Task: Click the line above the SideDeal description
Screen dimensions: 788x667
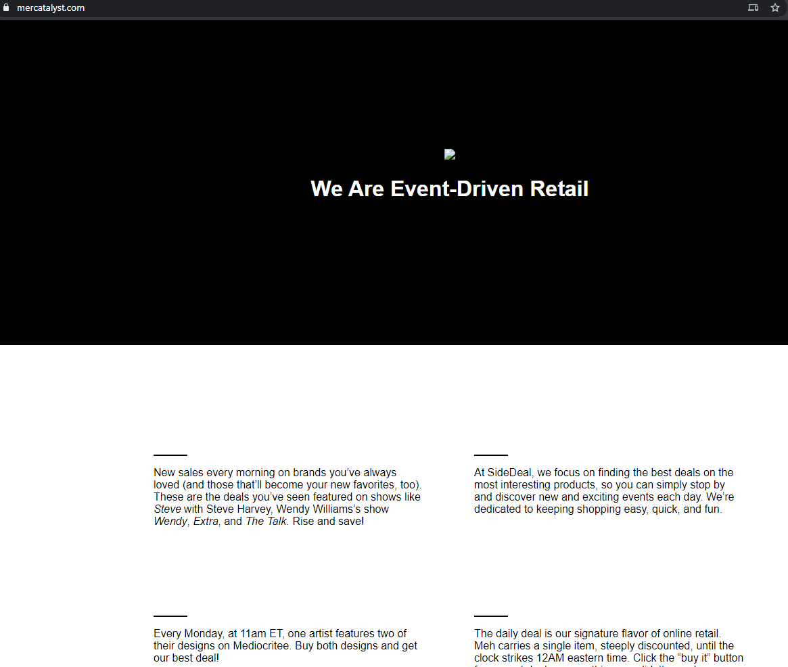Action: [x=491, y=455]
